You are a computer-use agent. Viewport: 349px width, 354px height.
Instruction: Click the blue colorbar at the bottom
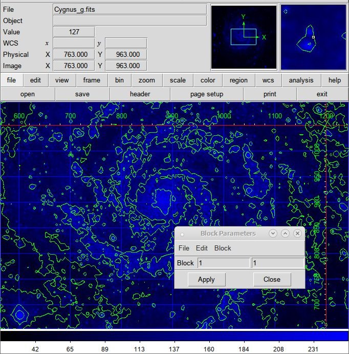[174, 336]
